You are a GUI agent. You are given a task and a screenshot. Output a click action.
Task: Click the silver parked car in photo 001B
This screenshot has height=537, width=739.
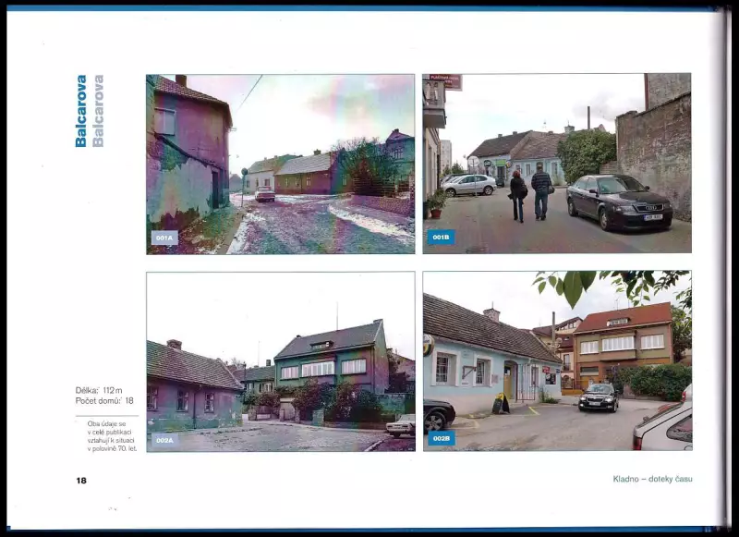(x=468, y=185)
